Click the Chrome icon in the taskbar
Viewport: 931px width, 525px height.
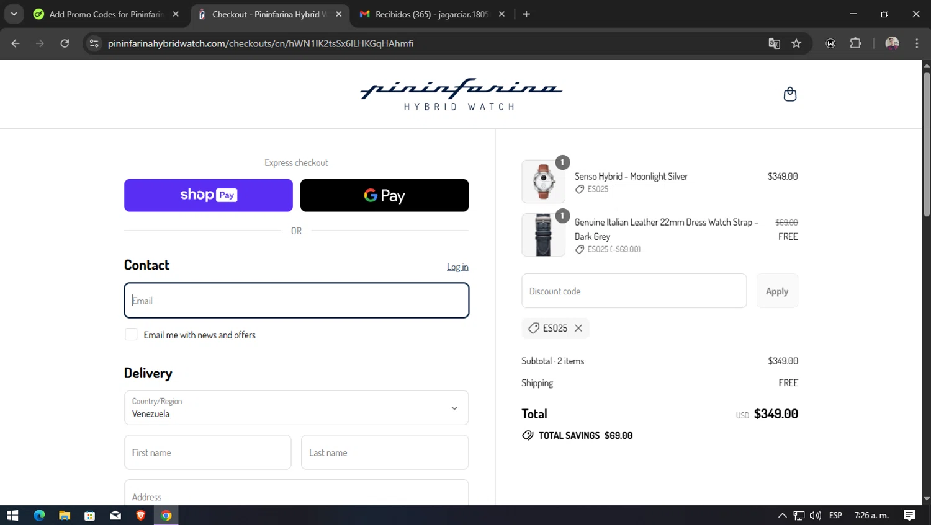tap(166, 515)
